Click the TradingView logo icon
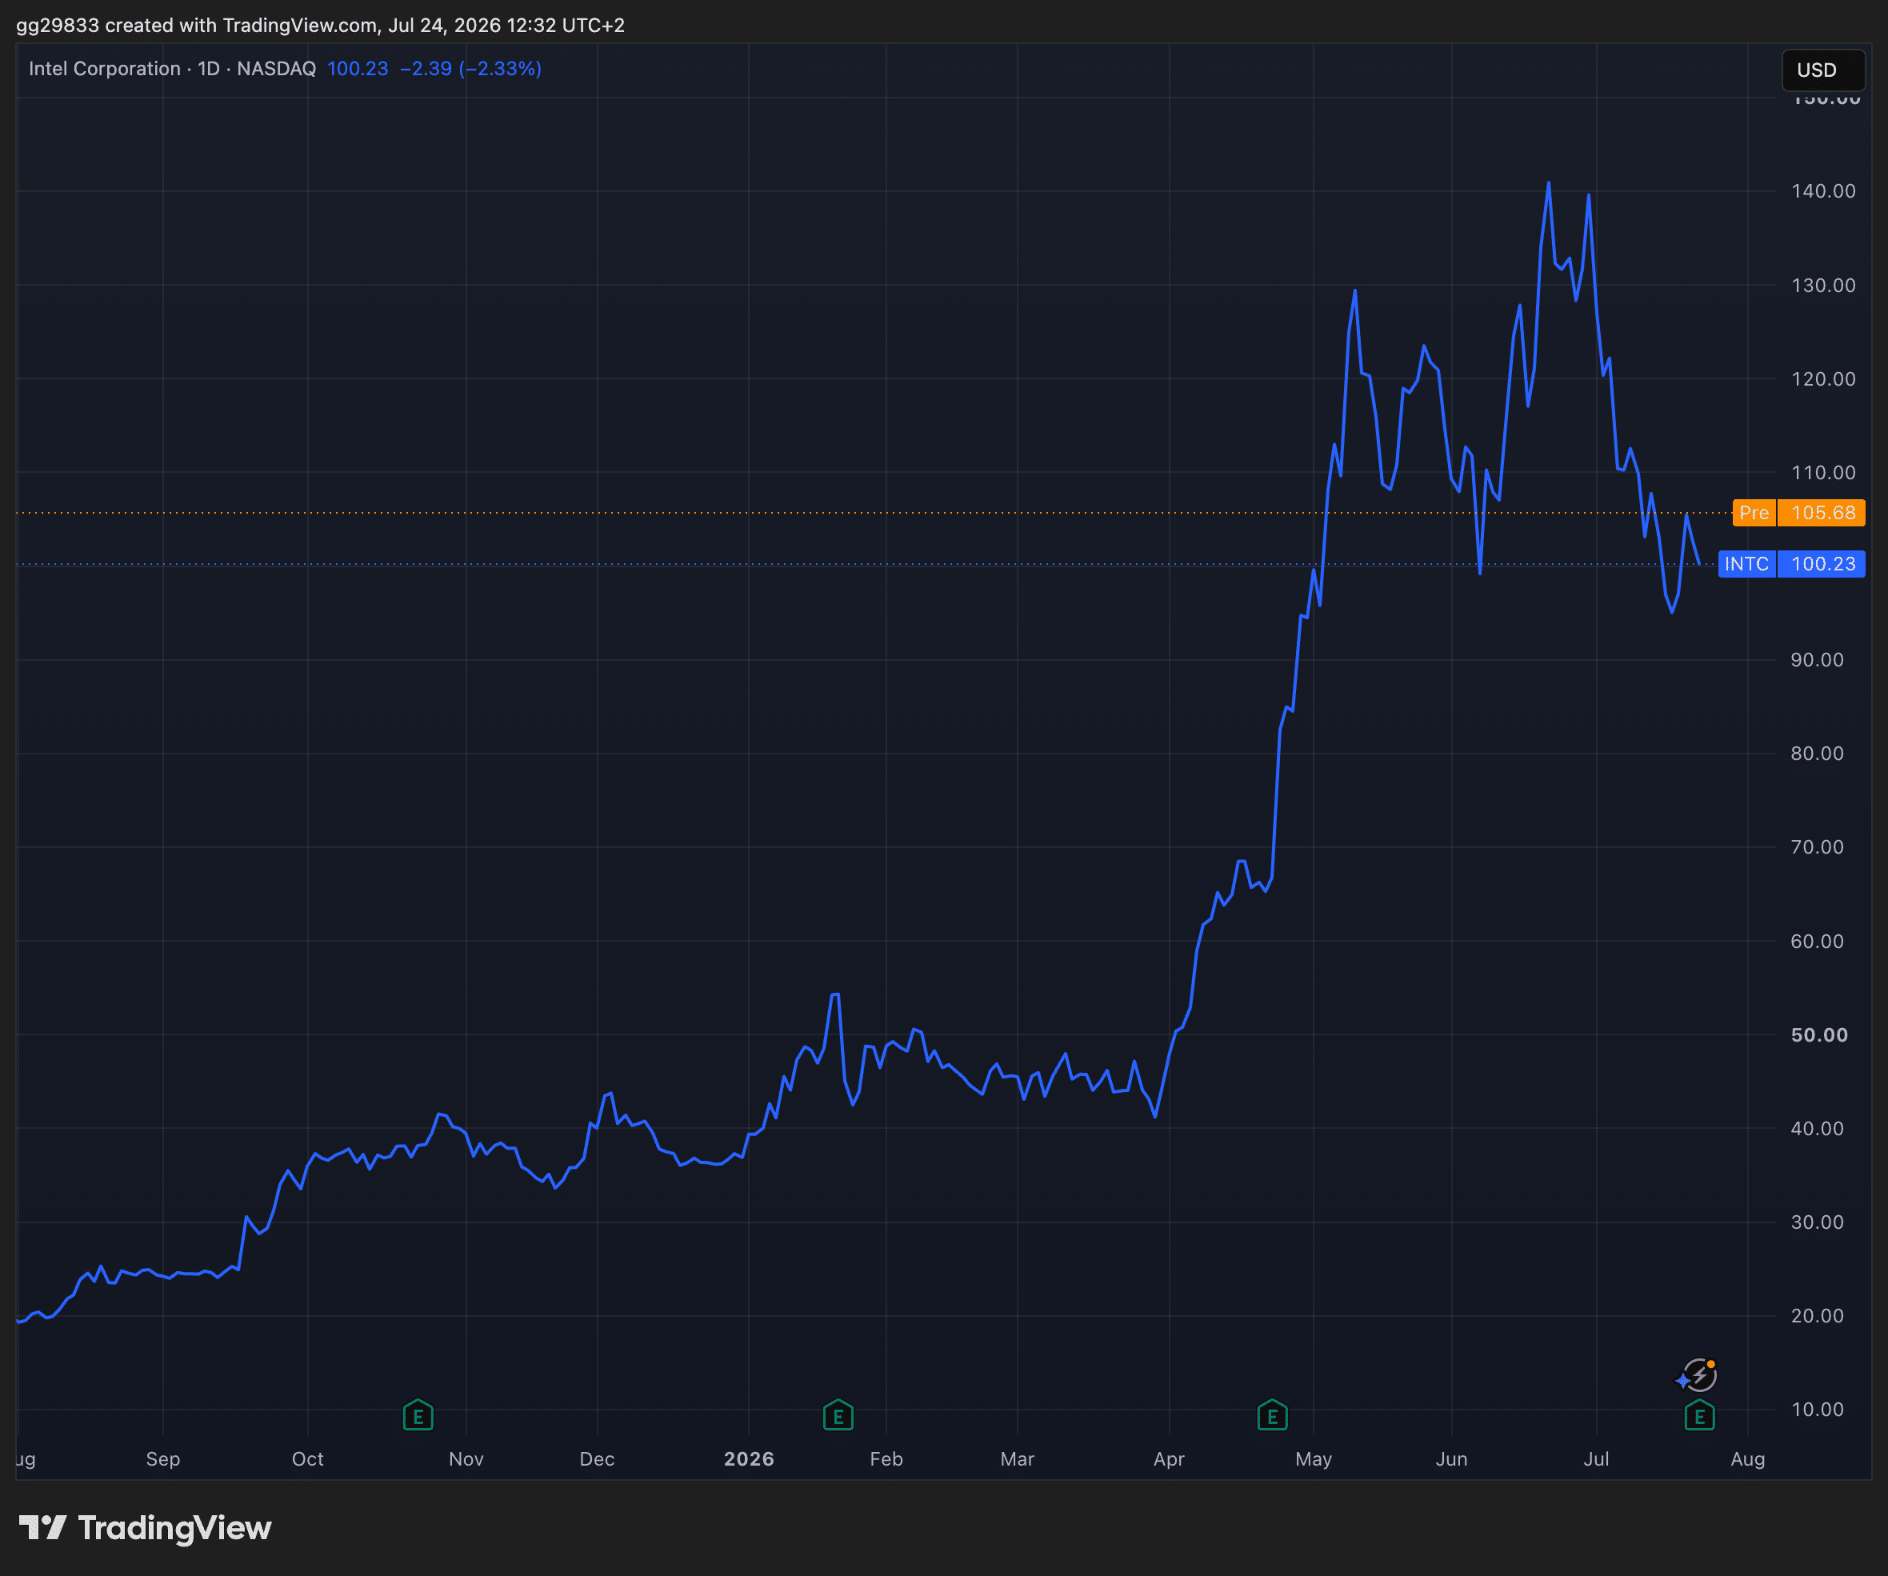1888x1576 pixels. pyautogui.click(x=42, y=1527)
